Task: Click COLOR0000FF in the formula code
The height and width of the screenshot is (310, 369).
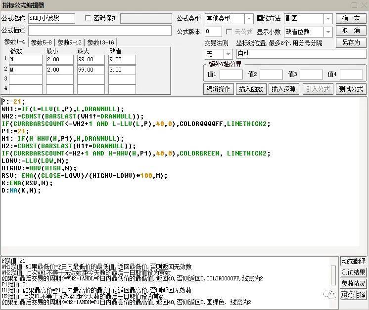Action: click(x=201, y=124)
